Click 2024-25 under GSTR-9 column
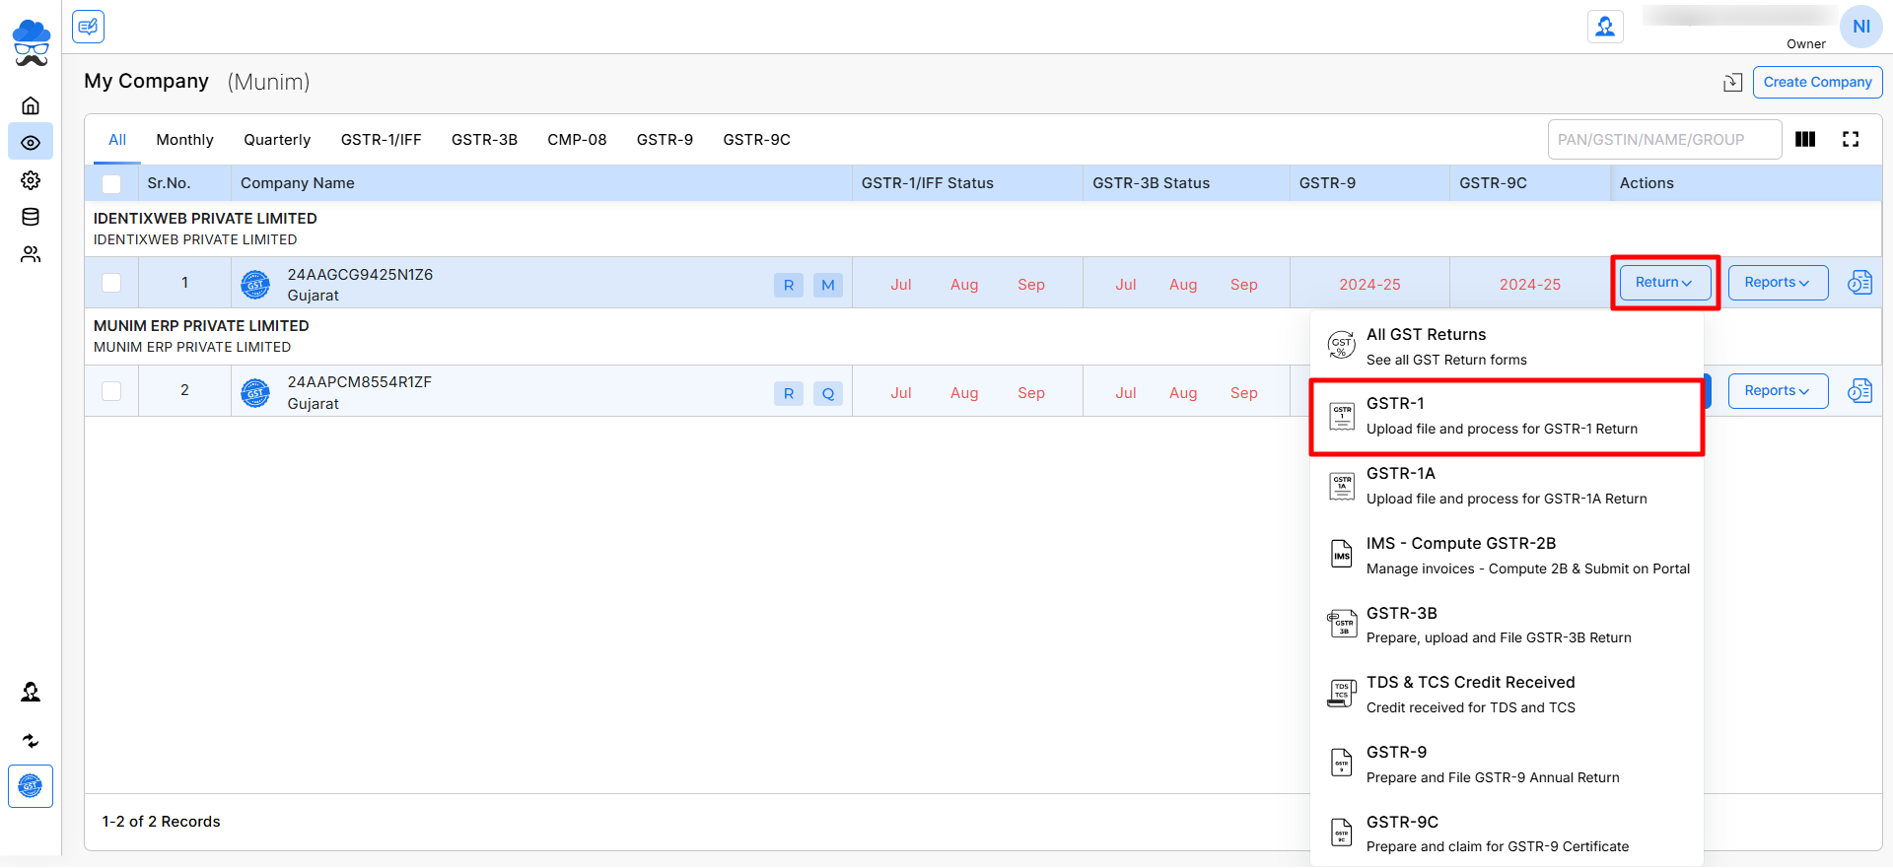Viewport: 1893px width, 868px height. [1369, 285]
